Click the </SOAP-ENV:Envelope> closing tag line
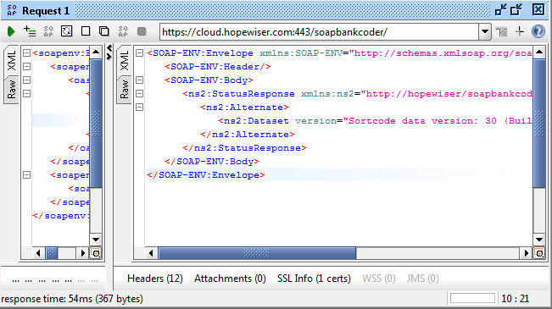 [205, 175]
